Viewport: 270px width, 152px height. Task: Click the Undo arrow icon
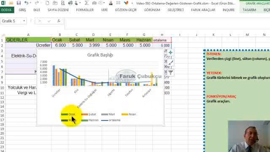click(x=26, y=3)
